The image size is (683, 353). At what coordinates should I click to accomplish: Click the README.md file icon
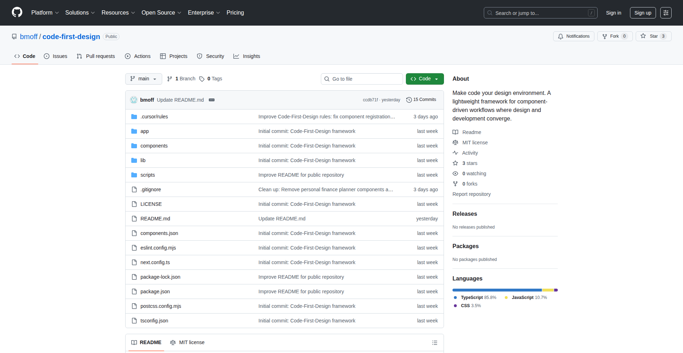coord(134,218)
